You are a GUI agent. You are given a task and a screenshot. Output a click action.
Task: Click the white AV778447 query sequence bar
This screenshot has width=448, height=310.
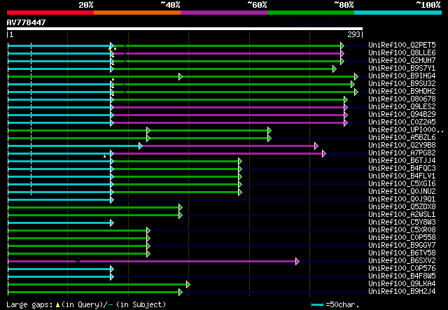[185, 29]
